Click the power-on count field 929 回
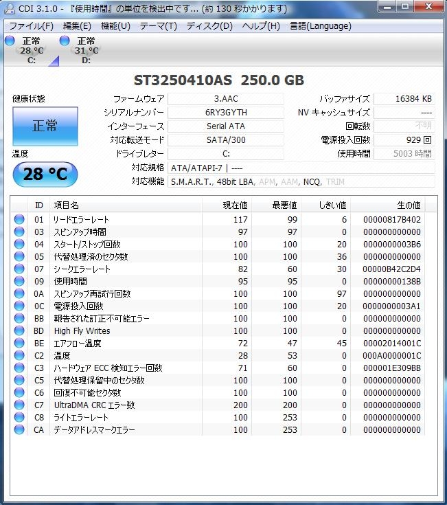This screenshot has height=505, width=447. coord(404,140)
